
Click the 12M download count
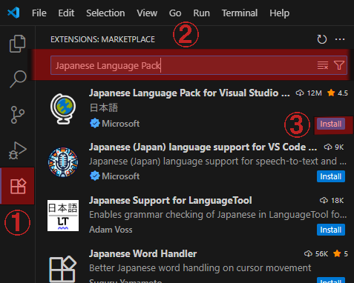[309, 93]
